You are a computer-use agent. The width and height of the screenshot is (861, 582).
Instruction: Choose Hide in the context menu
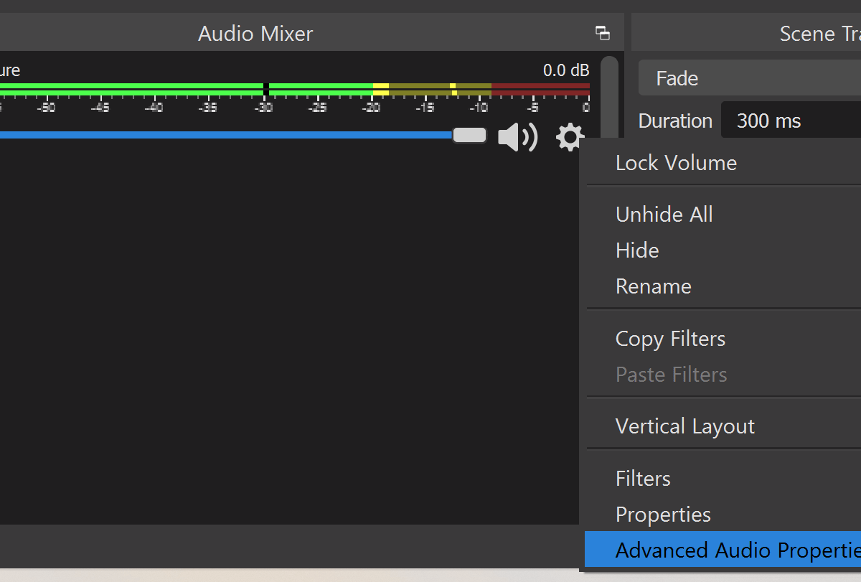point(637,250)
